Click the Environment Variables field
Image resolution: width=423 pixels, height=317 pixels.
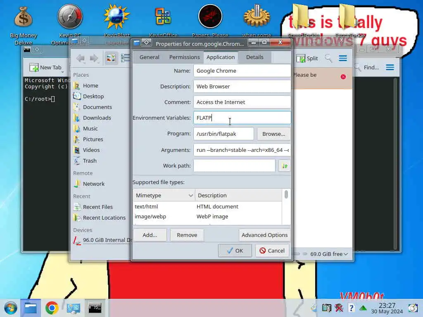242,118
